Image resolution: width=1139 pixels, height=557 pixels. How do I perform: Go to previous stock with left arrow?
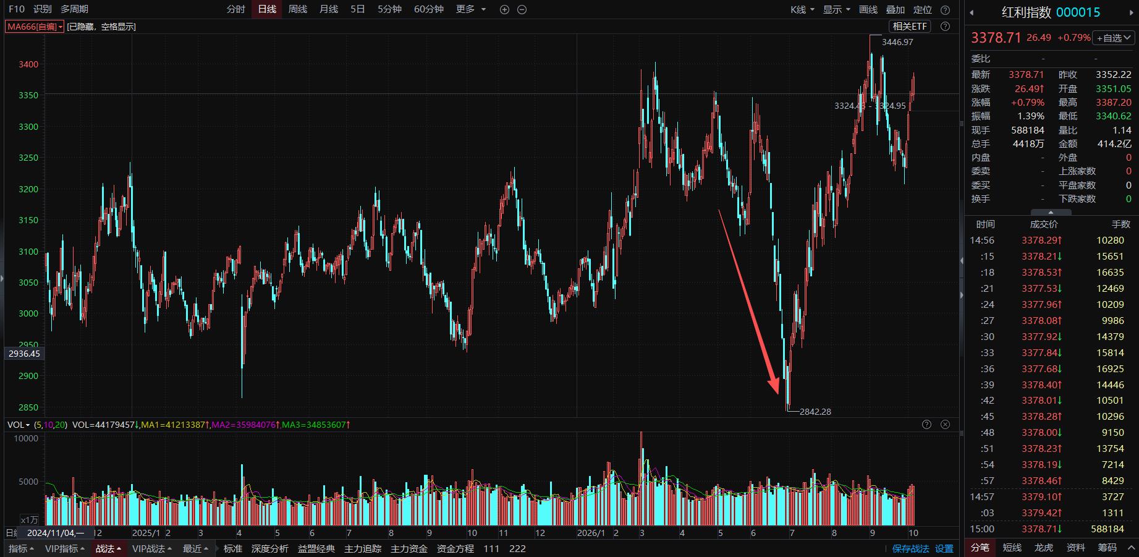tap(972, 12)
